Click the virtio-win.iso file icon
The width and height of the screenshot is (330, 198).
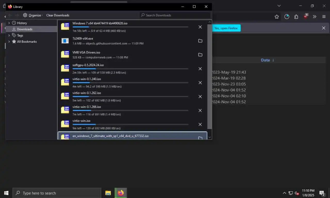coord(65,124)
